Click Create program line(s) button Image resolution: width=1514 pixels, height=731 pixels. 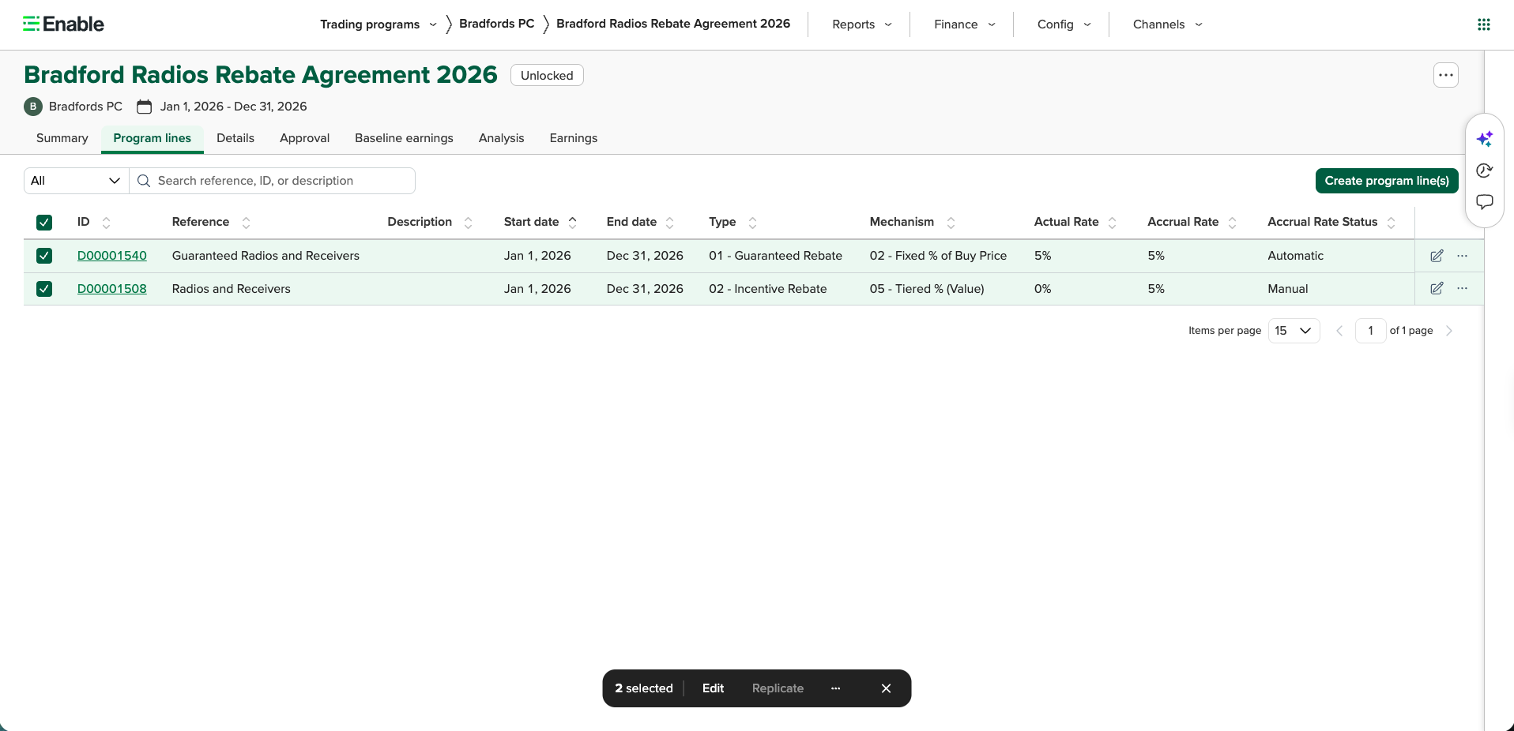(x=1387, y=181)
